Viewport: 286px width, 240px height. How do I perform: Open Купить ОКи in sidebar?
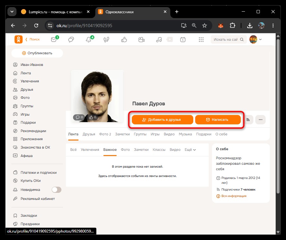click(30, 181)
